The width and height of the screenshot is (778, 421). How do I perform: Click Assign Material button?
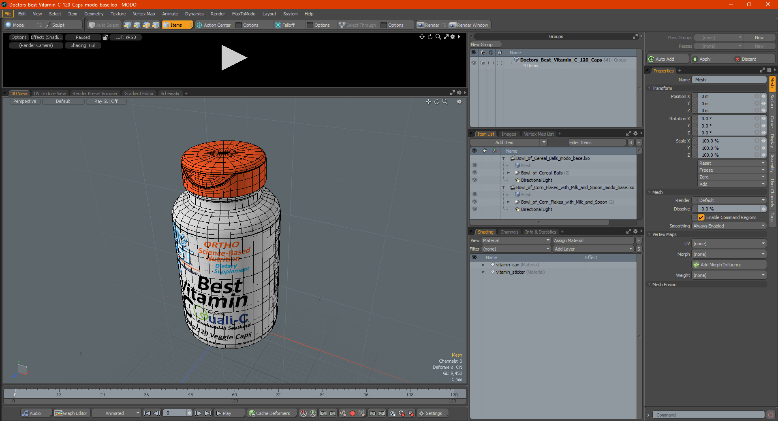(593, 240)
